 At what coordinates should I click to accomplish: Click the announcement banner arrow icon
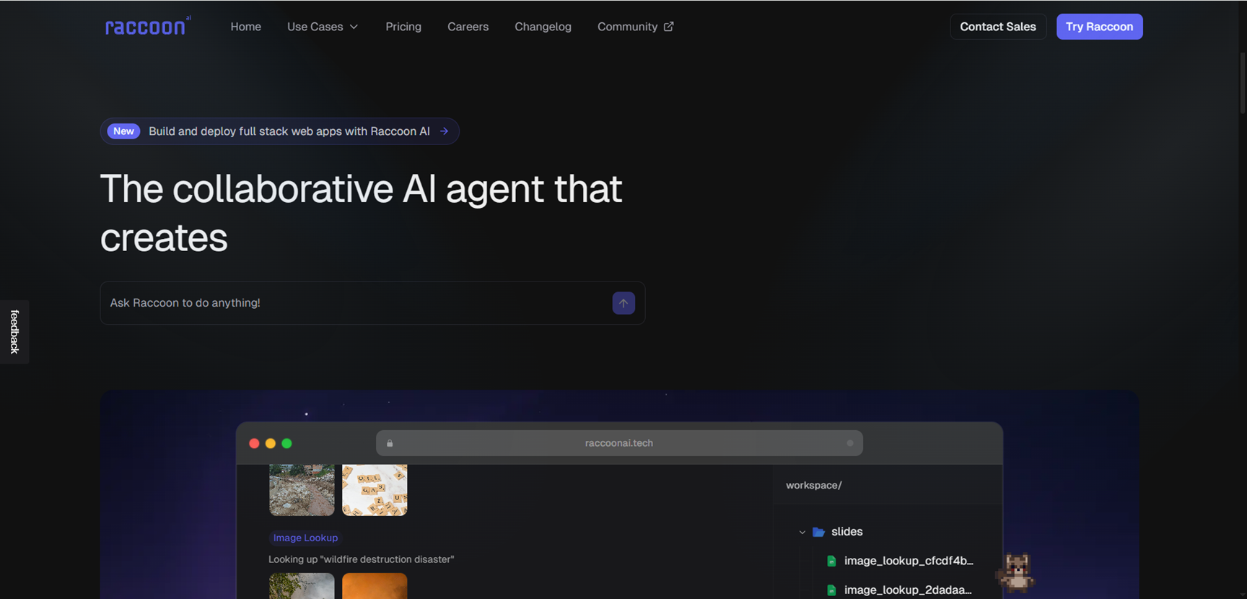(444, 131)
